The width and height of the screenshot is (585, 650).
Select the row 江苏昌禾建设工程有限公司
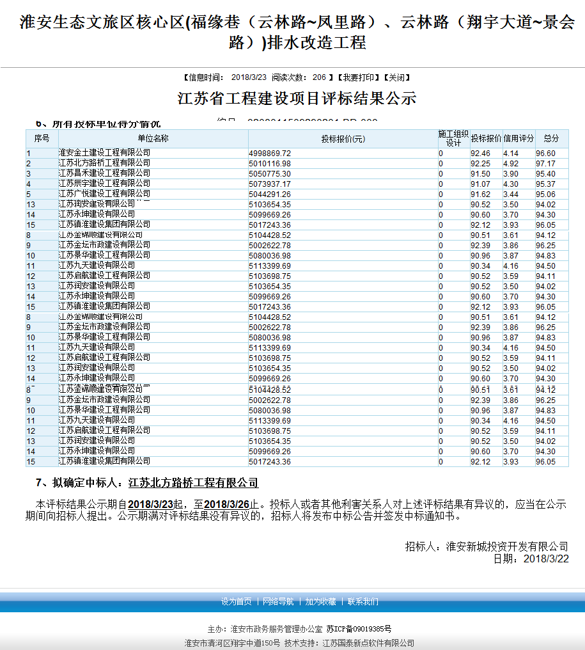pyautogui.click(x=297, y=173)
